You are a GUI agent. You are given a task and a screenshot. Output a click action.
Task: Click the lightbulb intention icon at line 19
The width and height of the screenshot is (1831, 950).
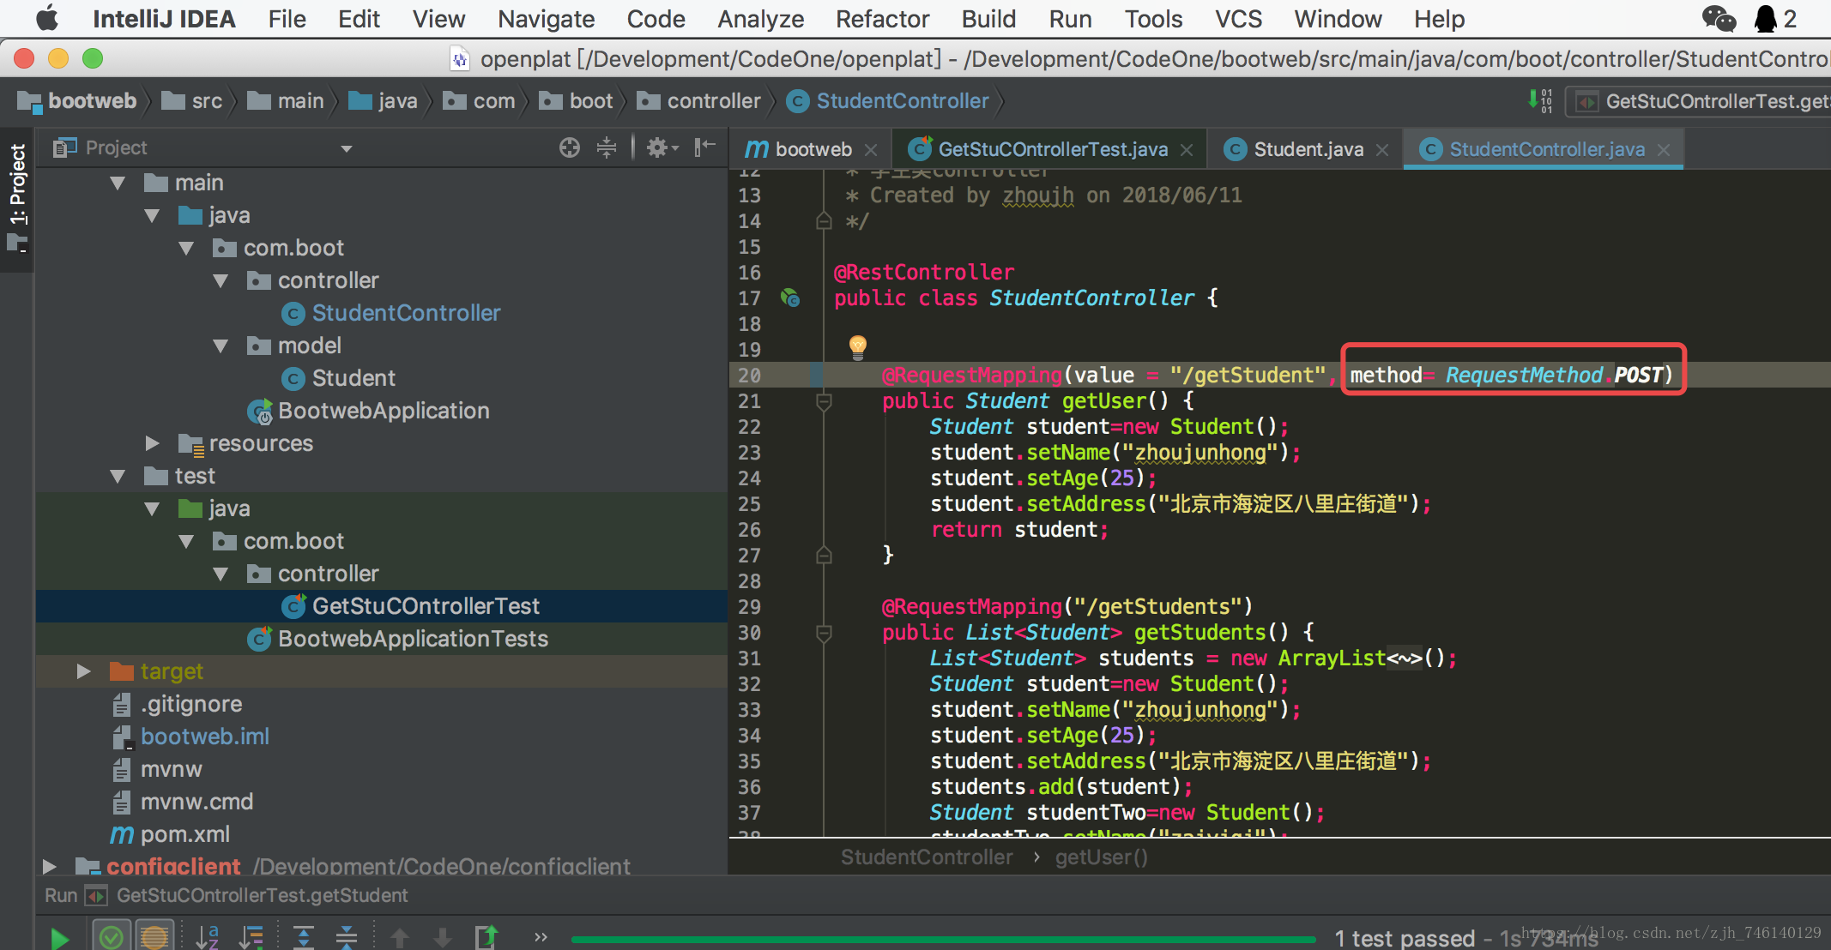point(857,346)
